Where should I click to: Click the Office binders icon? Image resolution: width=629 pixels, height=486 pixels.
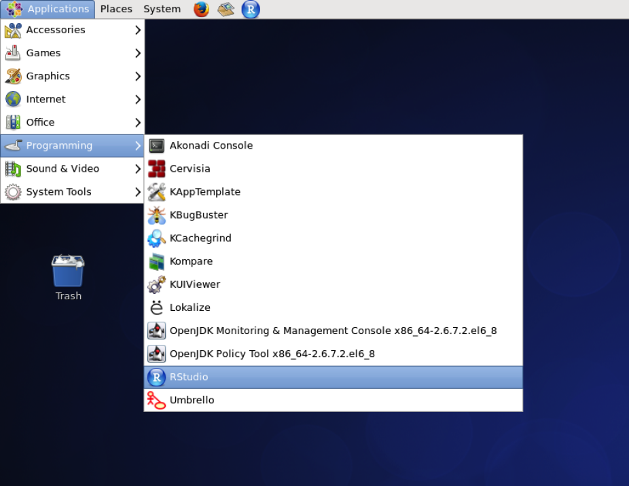pyautogui.click(x=13, y=122)
